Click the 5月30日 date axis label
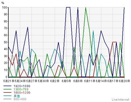 pos(43,81)
